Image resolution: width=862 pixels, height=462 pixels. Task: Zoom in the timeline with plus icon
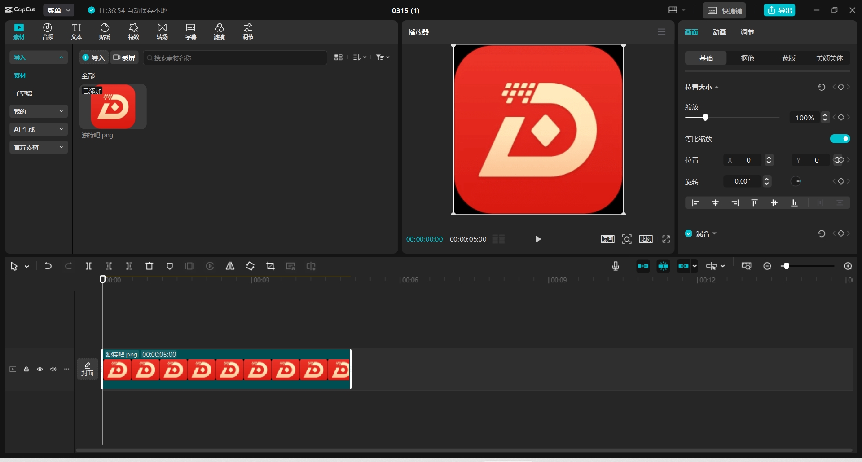click(x=848, y=266)
